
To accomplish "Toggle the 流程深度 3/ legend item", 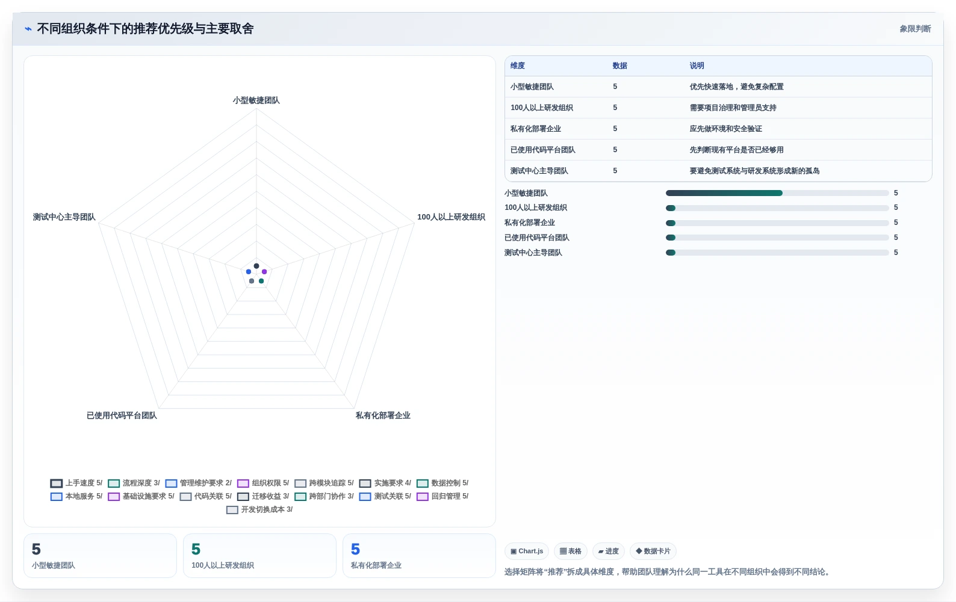I will pyautogui.click(x=134, y=483).
